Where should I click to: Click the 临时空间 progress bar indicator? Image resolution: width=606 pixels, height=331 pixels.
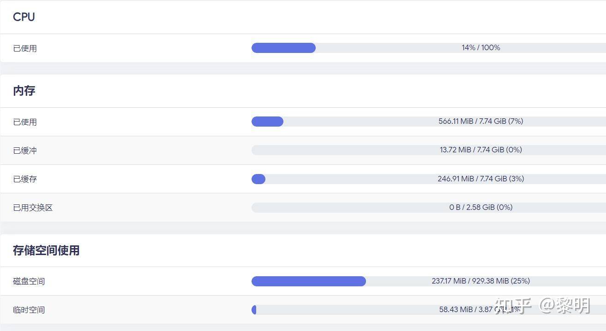pos(254,310)
